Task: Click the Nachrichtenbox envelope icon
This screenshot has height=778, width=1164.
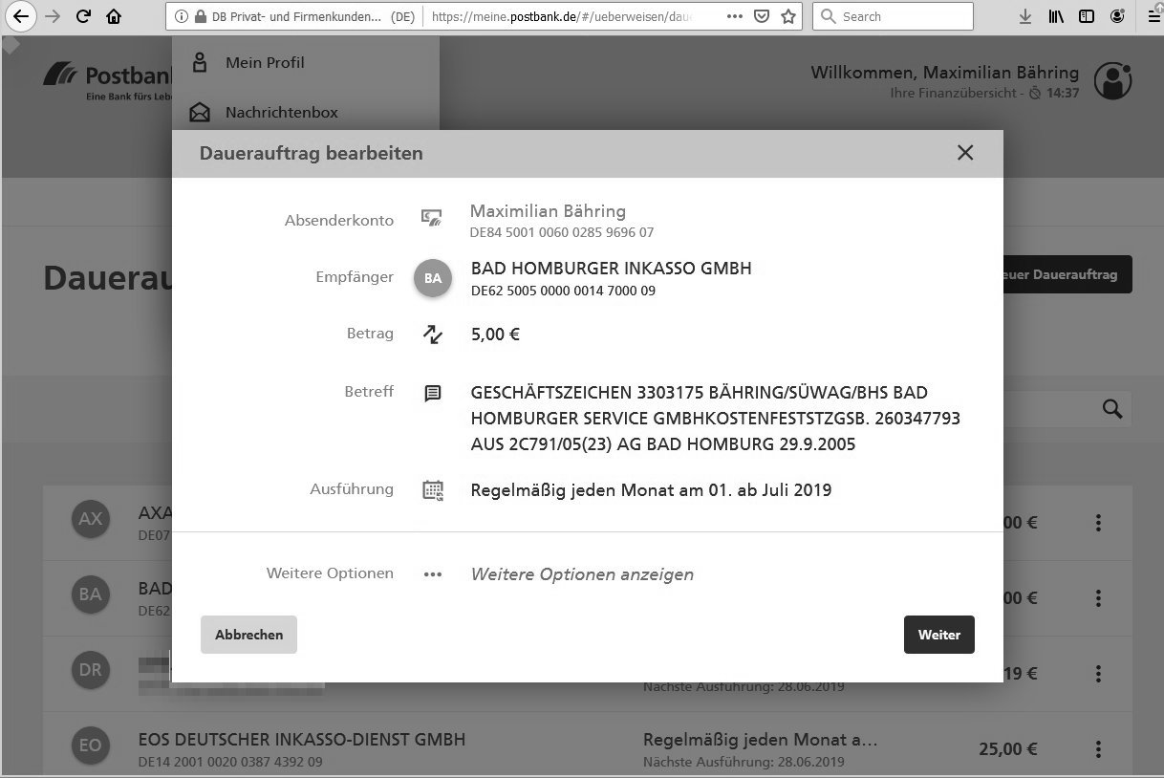Action: pyautogui.click(x=200, y=113)
